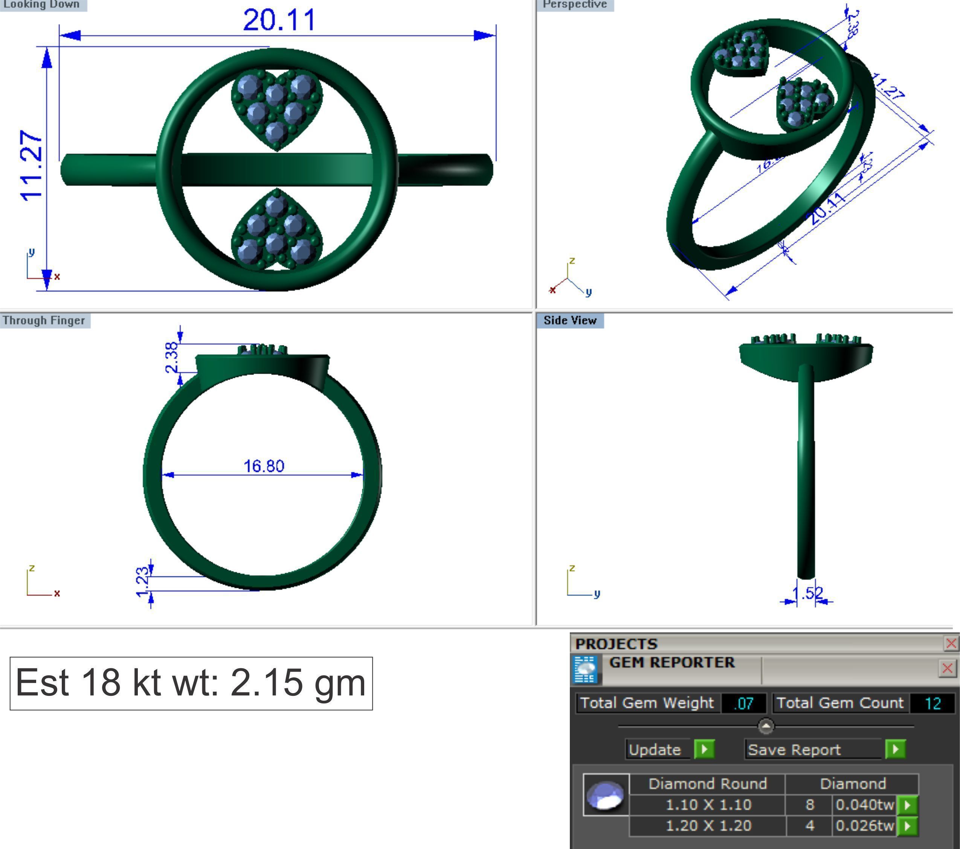Click the 1.20 X 1.20 size cell
Image resolution: width=960 pixels, height=849 pixels.
[708, 826]
